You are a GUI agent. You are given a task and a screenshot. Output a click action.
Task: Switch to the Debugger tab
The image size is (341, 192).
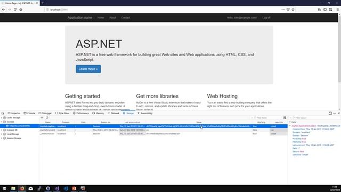pos(45,113)
